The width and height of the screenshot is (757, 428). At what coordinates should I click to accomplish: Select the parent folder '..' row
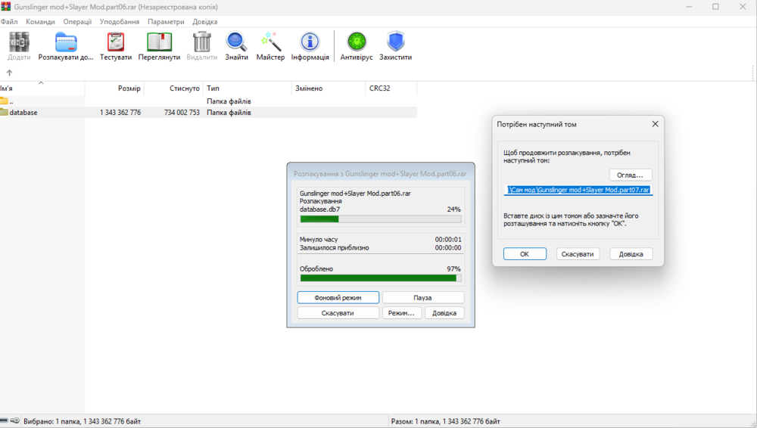[209, 101]
